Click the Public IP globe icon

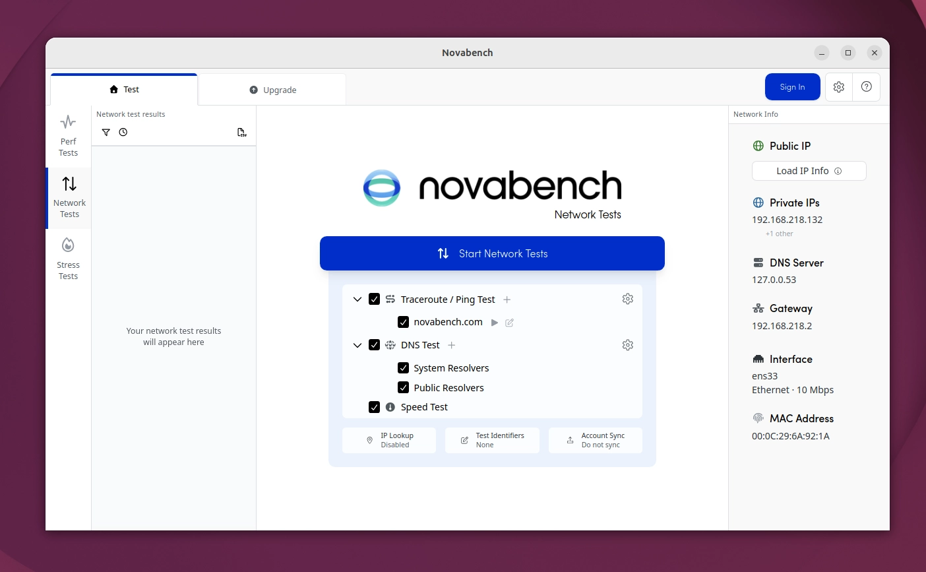point(758,146)
